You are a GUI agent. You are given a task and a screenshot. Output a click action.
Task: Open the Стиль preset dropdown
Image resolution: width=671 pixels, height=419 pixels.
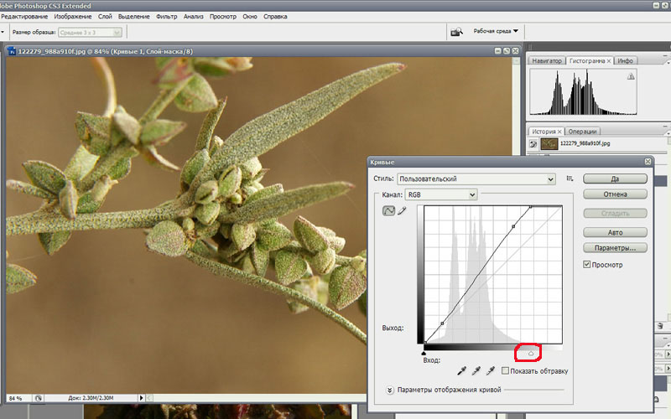pos(476,178)
